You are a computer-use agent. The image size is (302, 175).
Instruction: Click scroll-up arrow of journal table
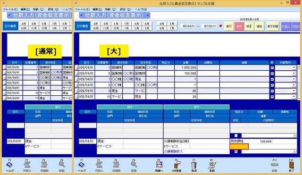pos(299,67)
